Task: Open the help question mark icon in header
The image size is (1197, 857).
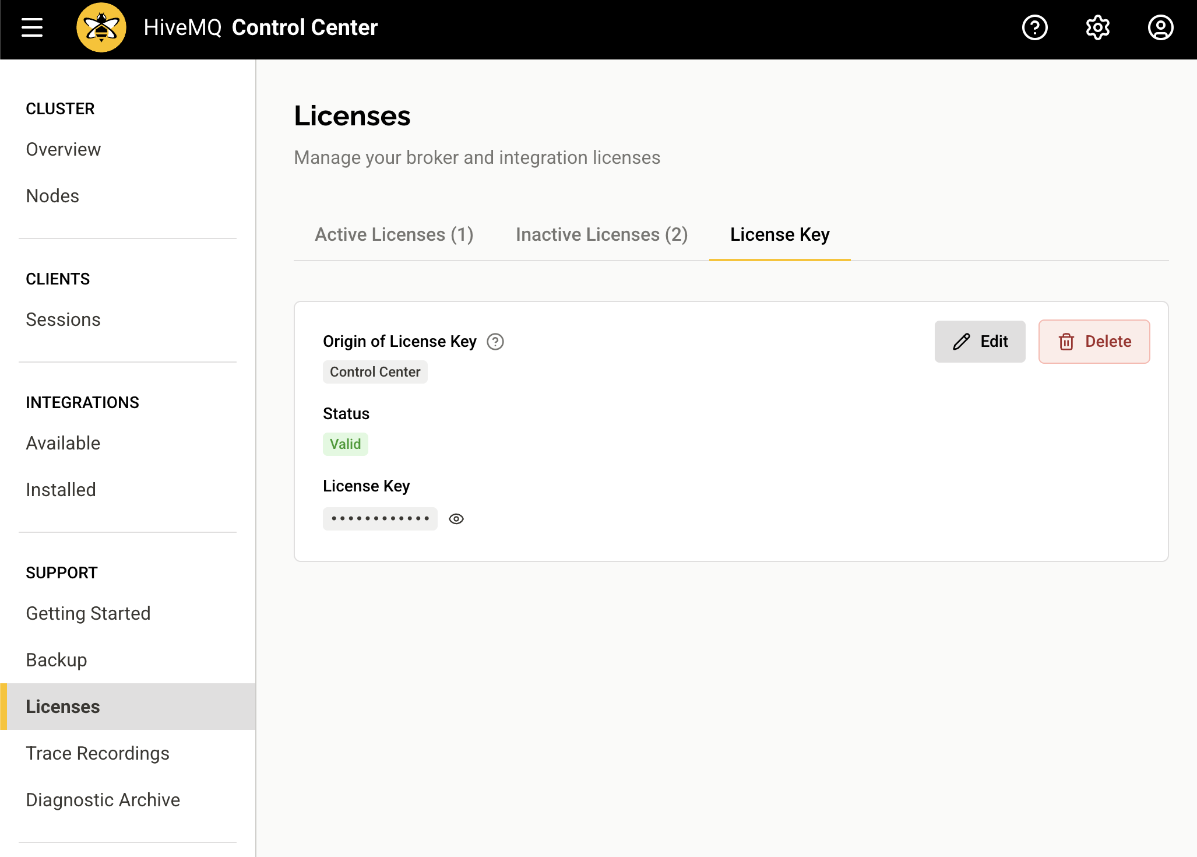Action: pos(1035,27)
